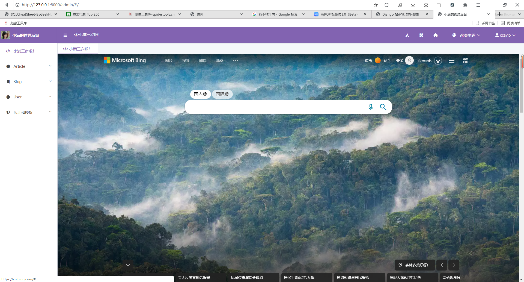Show the next Bing background image
This screenshot has width=524, height=282.
pyautogui.click(x=454, y=265)
